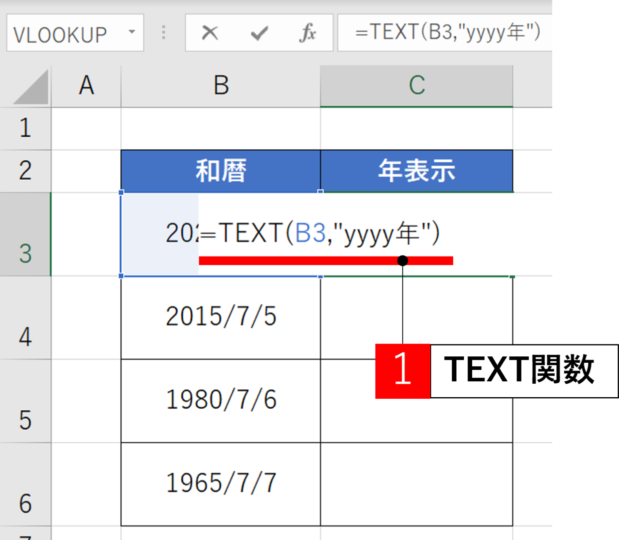Click the 和暦 header cell

coord(221,171)
